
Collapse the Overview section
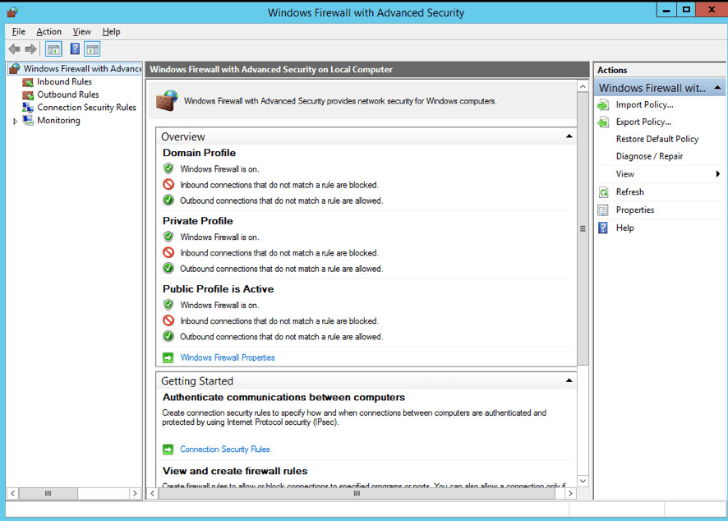567,136
